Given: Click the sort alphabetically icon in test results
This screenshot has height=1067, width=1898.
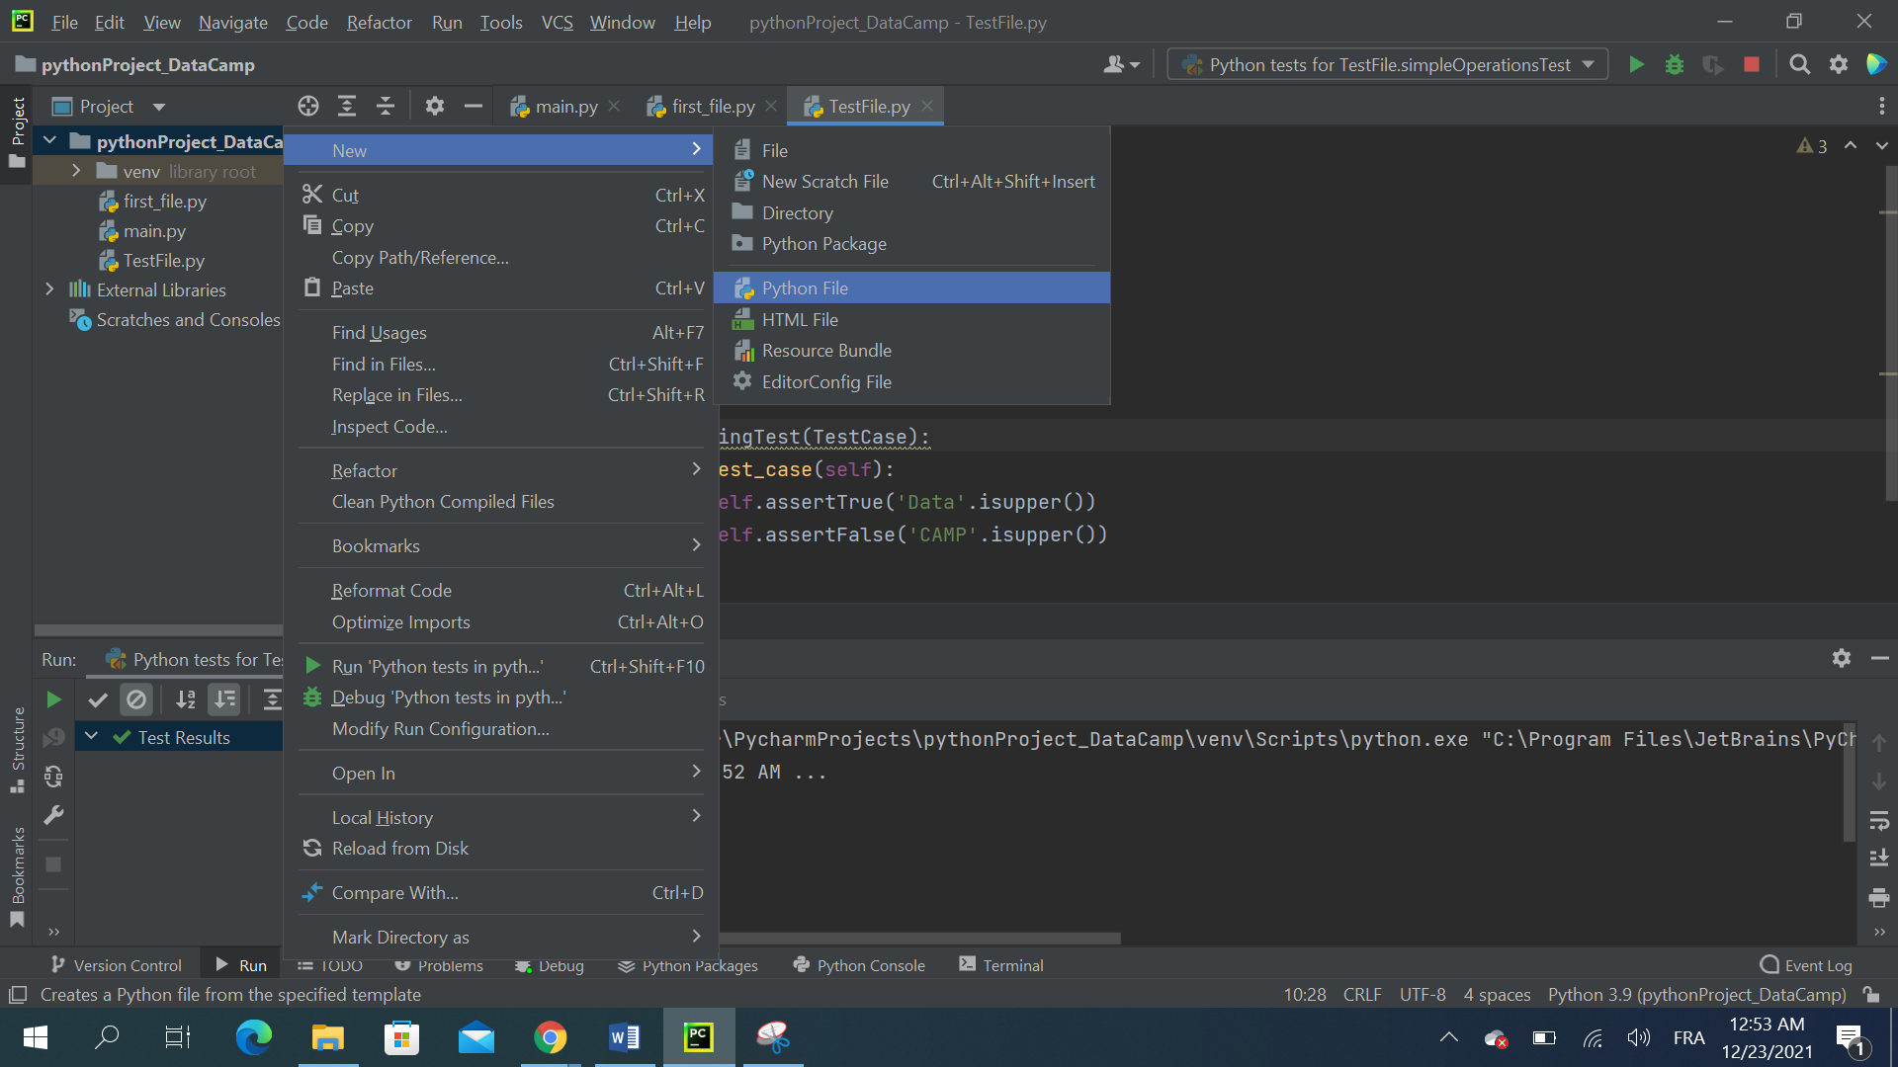Looking at the screenshot, I should coord(185,699).
